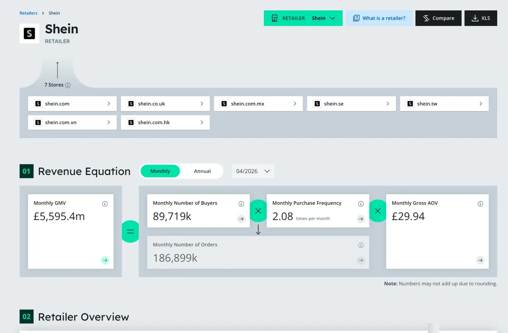Screen dimensions: 508x333
Task: Open the shein.com store card
Action: coord(72,104)
